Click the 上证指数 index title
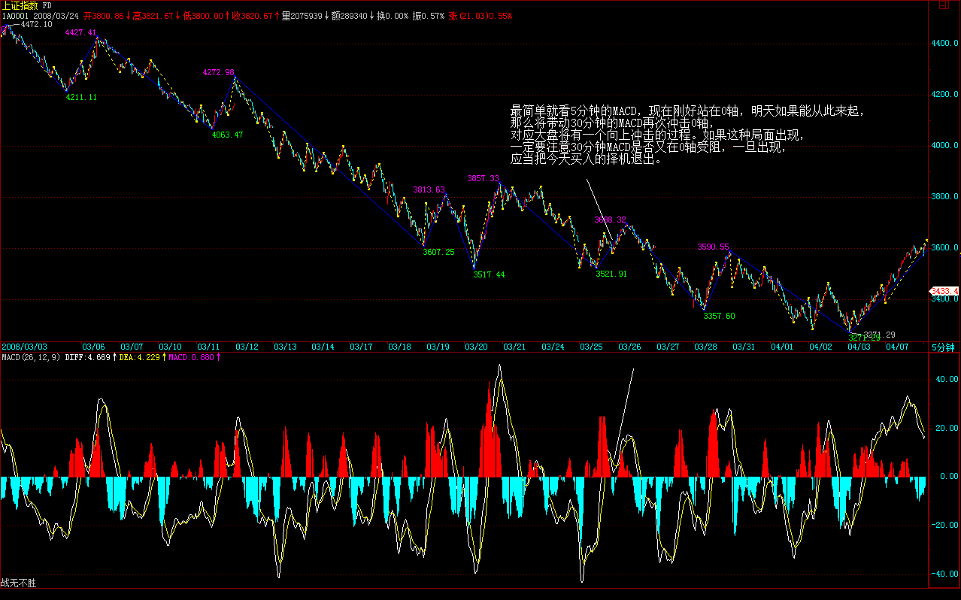Viewport: 961px width, 600px height. (19, 5)
